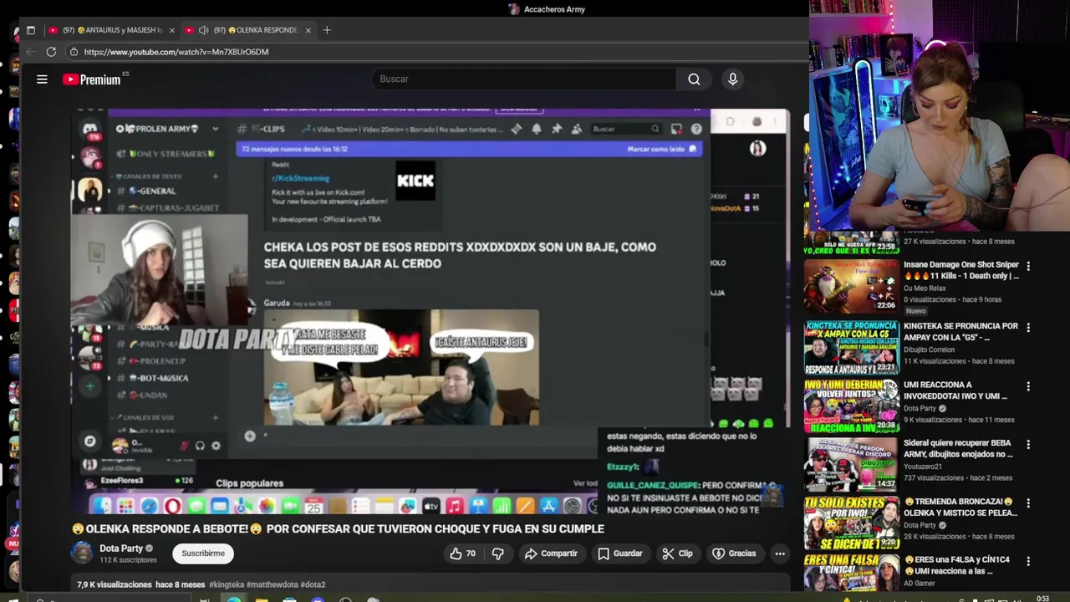Screen dimensions: 1070x602
Task: Open title ERES UNA F4LSA Y C1N1C4
Action: (957, 565)
